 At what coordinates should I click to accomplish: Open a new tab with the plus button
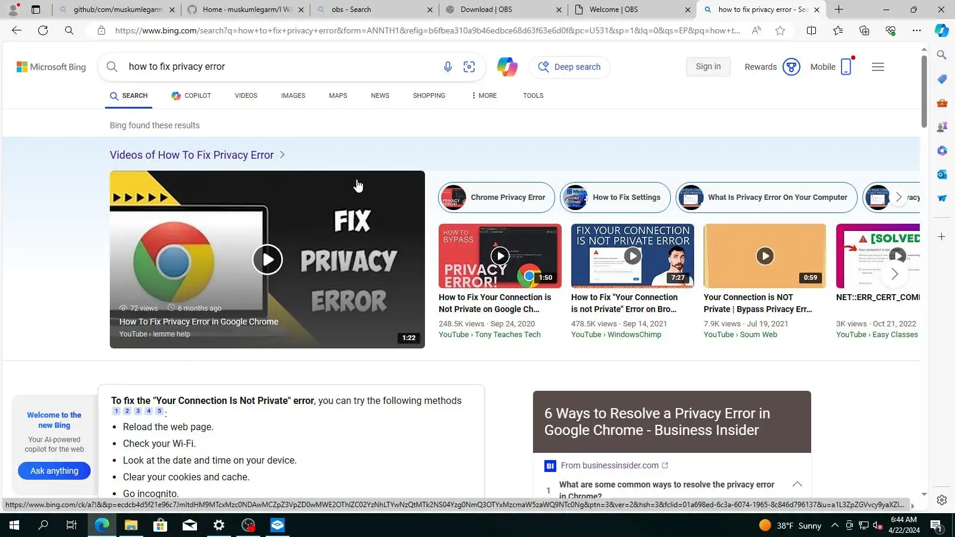pos(839,10)
